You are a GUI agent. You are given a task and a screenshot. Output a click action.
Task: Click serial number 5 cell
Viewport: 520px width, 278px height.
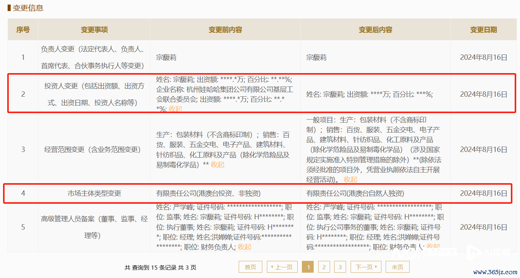click(23, 227)
